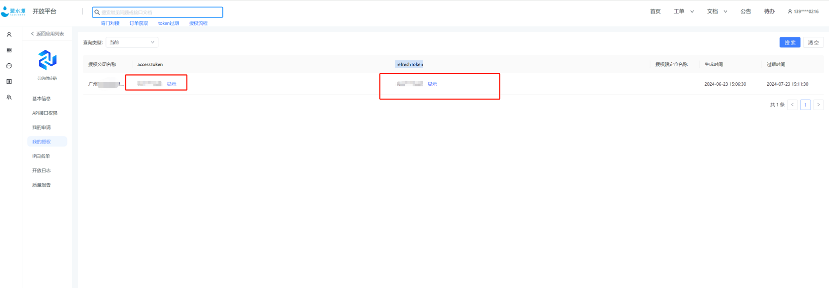Open 待办 in top navigation
The width and height of the screenshot is (829, 288).
coord(769,11)
